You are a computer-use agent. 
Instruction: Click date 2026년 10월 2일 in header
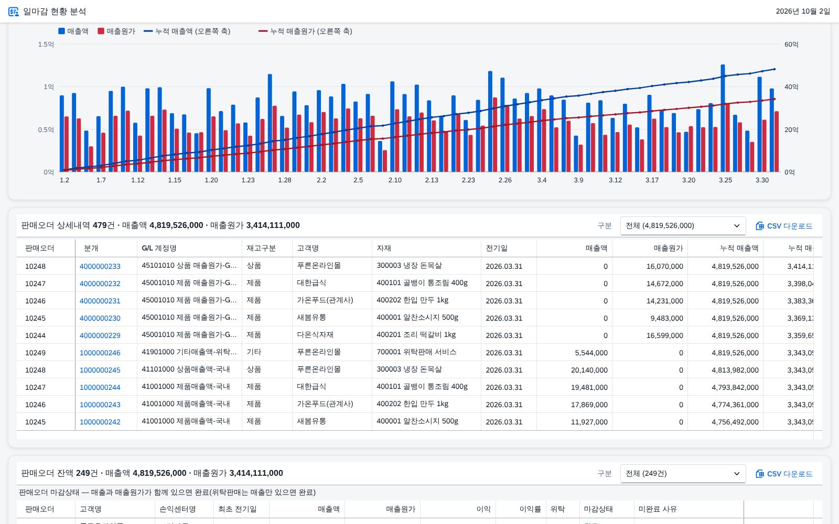[803, 12]
